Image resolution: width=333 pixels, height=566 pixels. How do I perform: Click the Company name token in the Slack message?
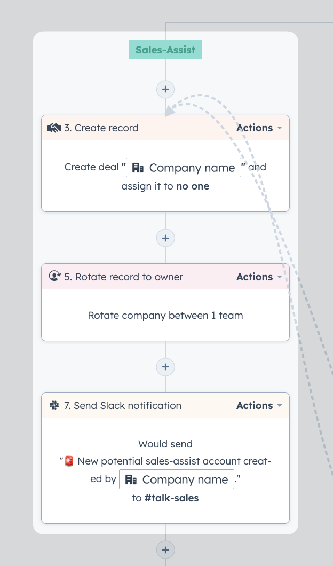tap(177, 479)
